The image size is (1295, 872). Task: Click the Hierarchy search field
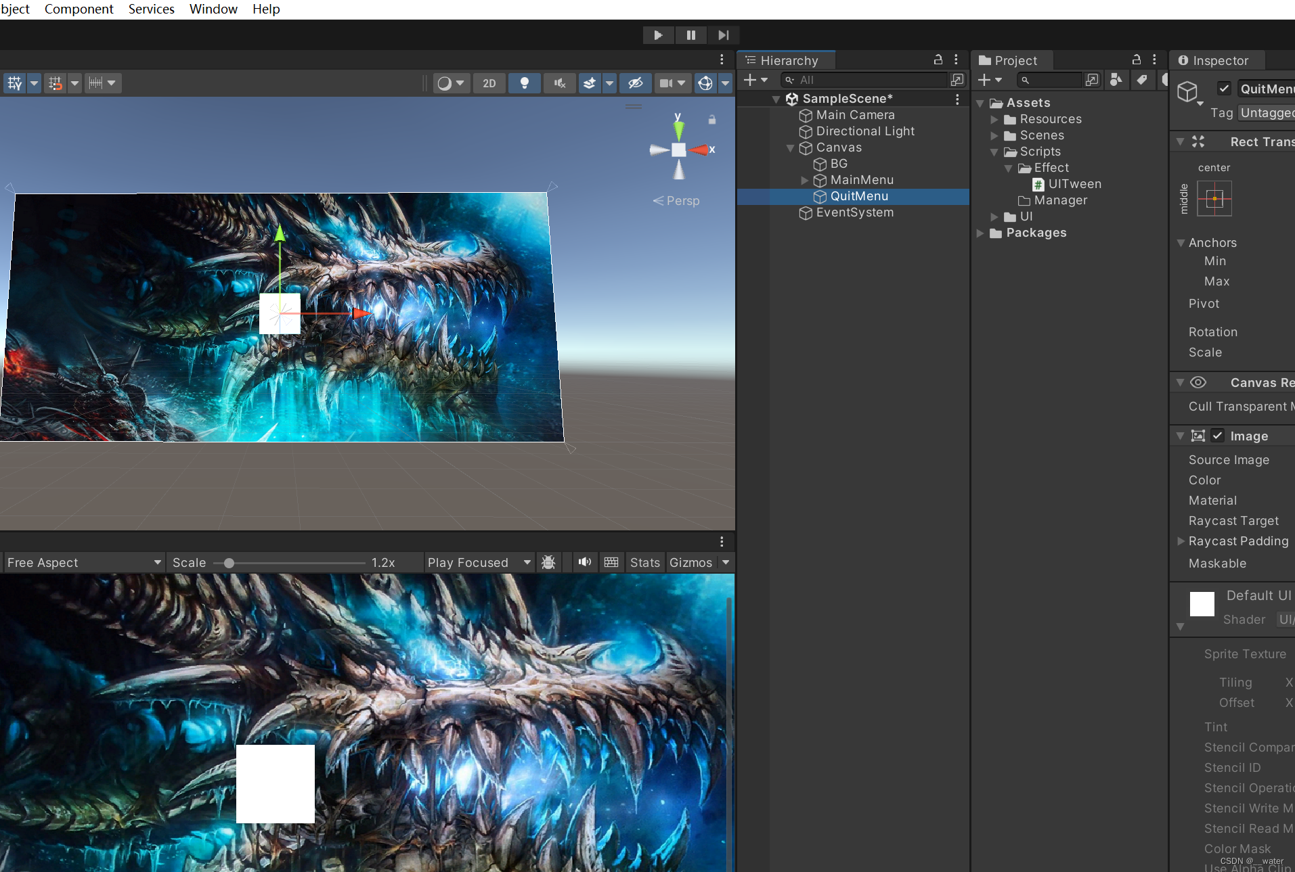coord(864,80)
